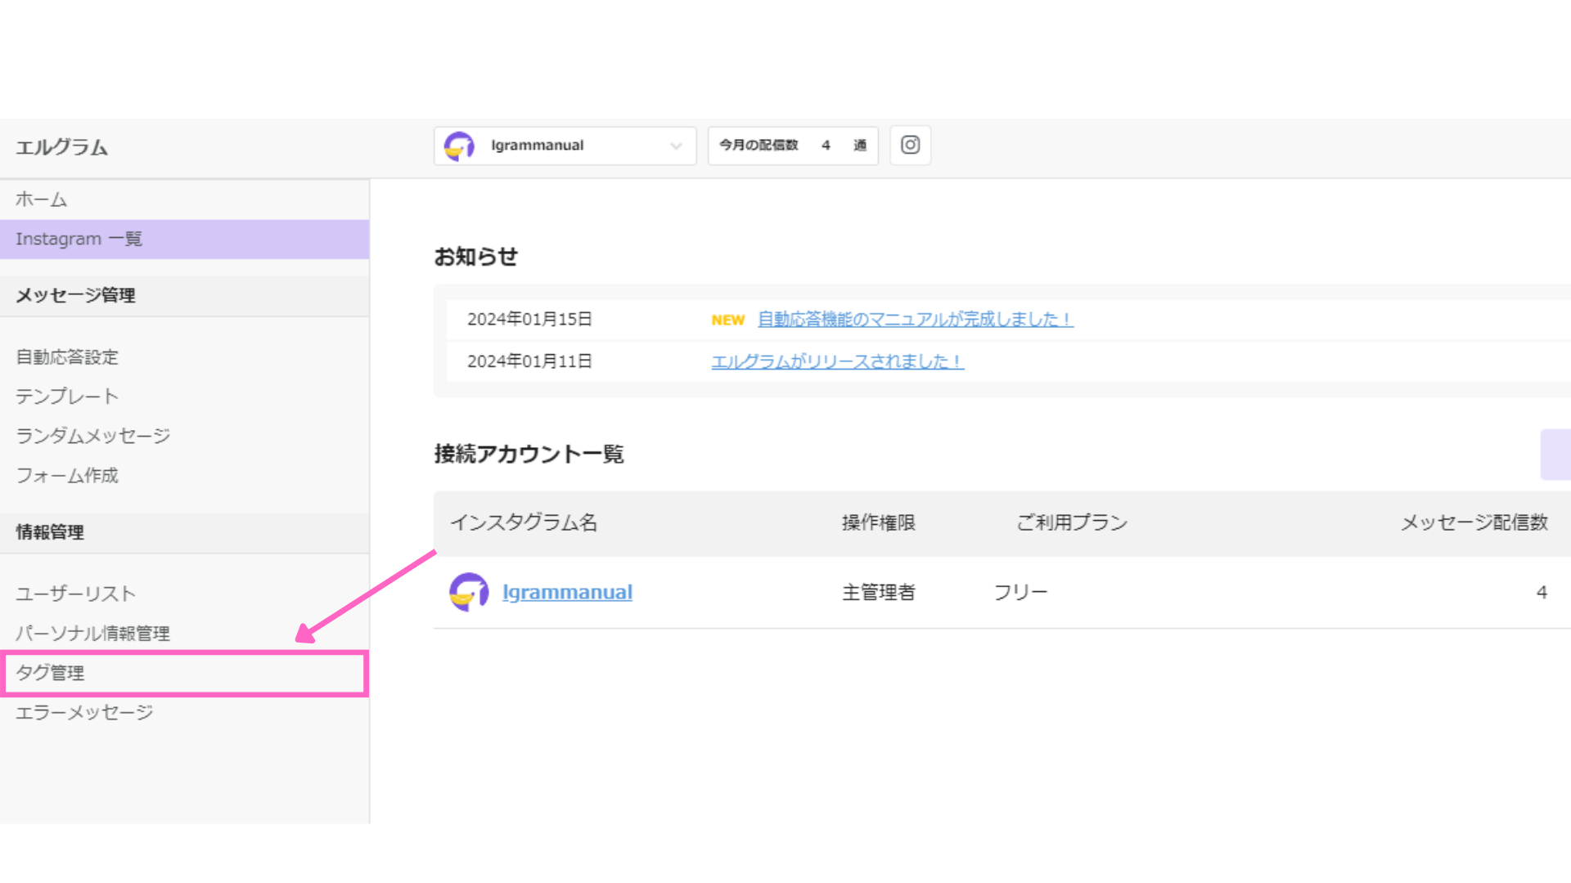Viewport: 1571px width, 883px height.
Task: Open 自動応答設定 in the sidebar
Action: 67,357
